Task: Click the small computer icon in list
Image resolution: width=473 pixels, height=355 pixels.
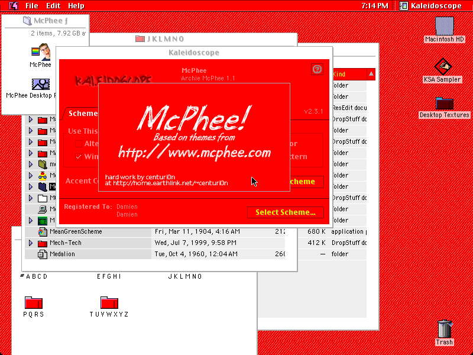Action: [x=43, y=209]
